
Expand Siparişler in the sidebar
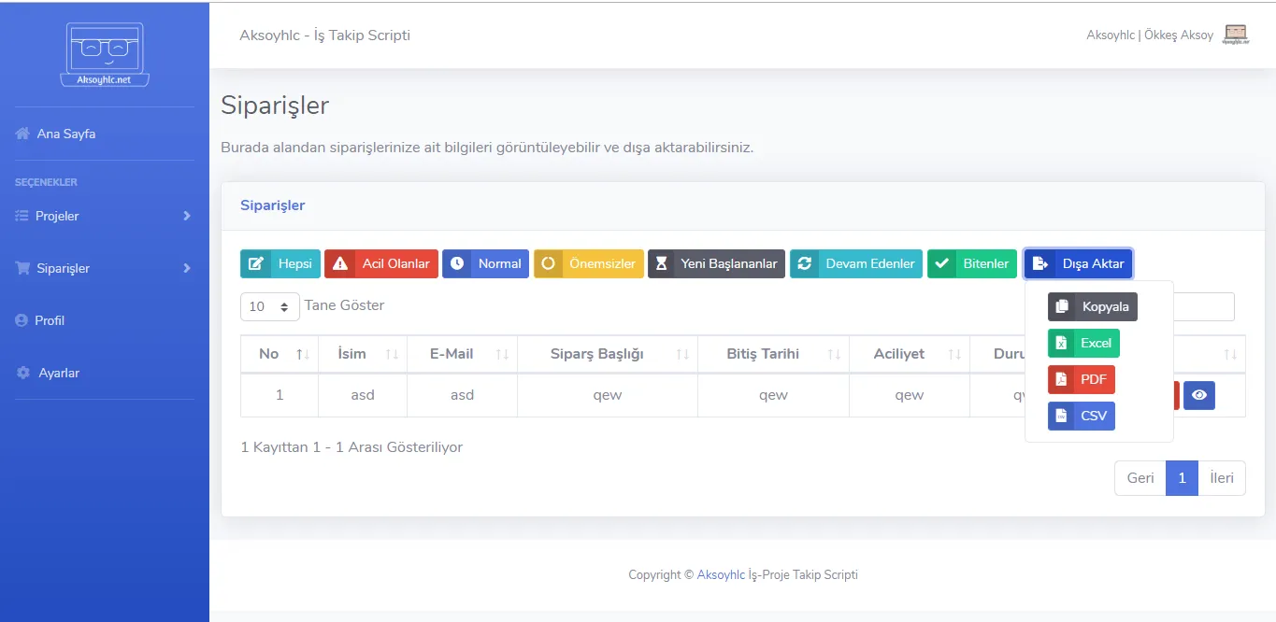pyautogui.click(x=105, y=268)
